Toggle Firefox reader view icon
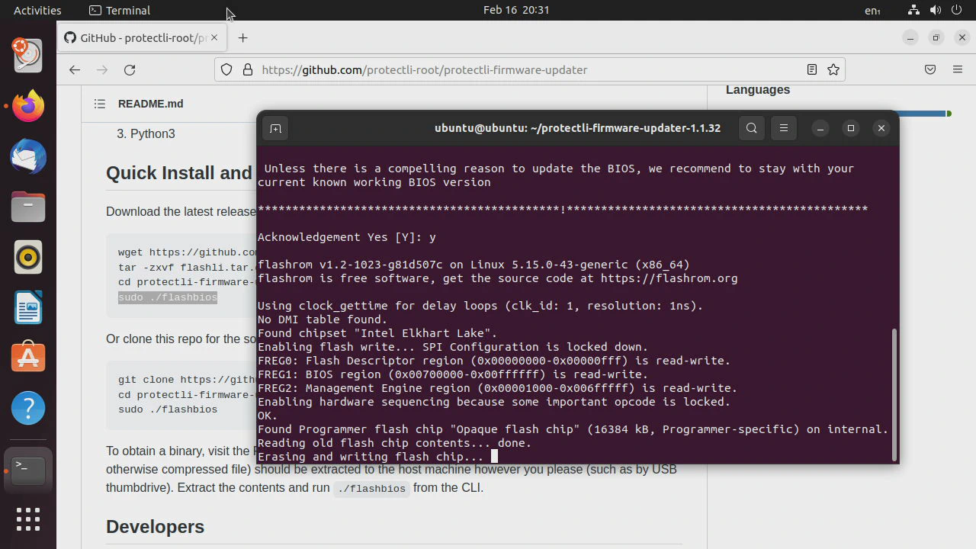Screen dimensions: 976x549 pyautogui.click(x=812, y=69)
